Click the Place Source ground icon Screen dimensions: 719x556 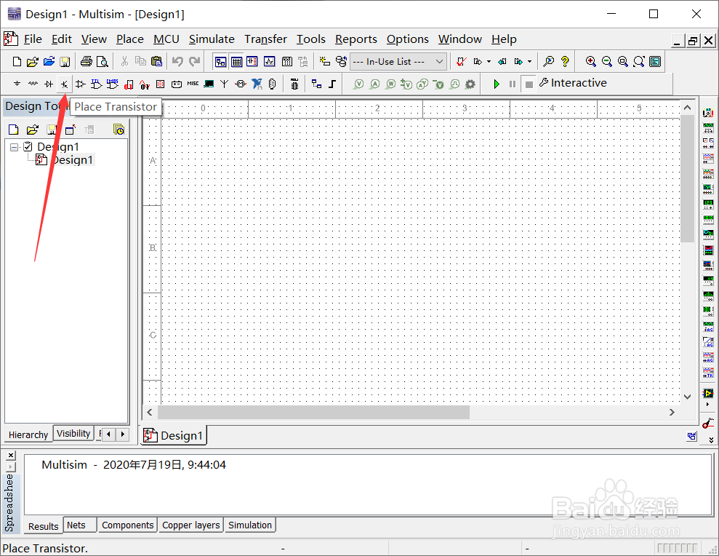pos(17,84)
